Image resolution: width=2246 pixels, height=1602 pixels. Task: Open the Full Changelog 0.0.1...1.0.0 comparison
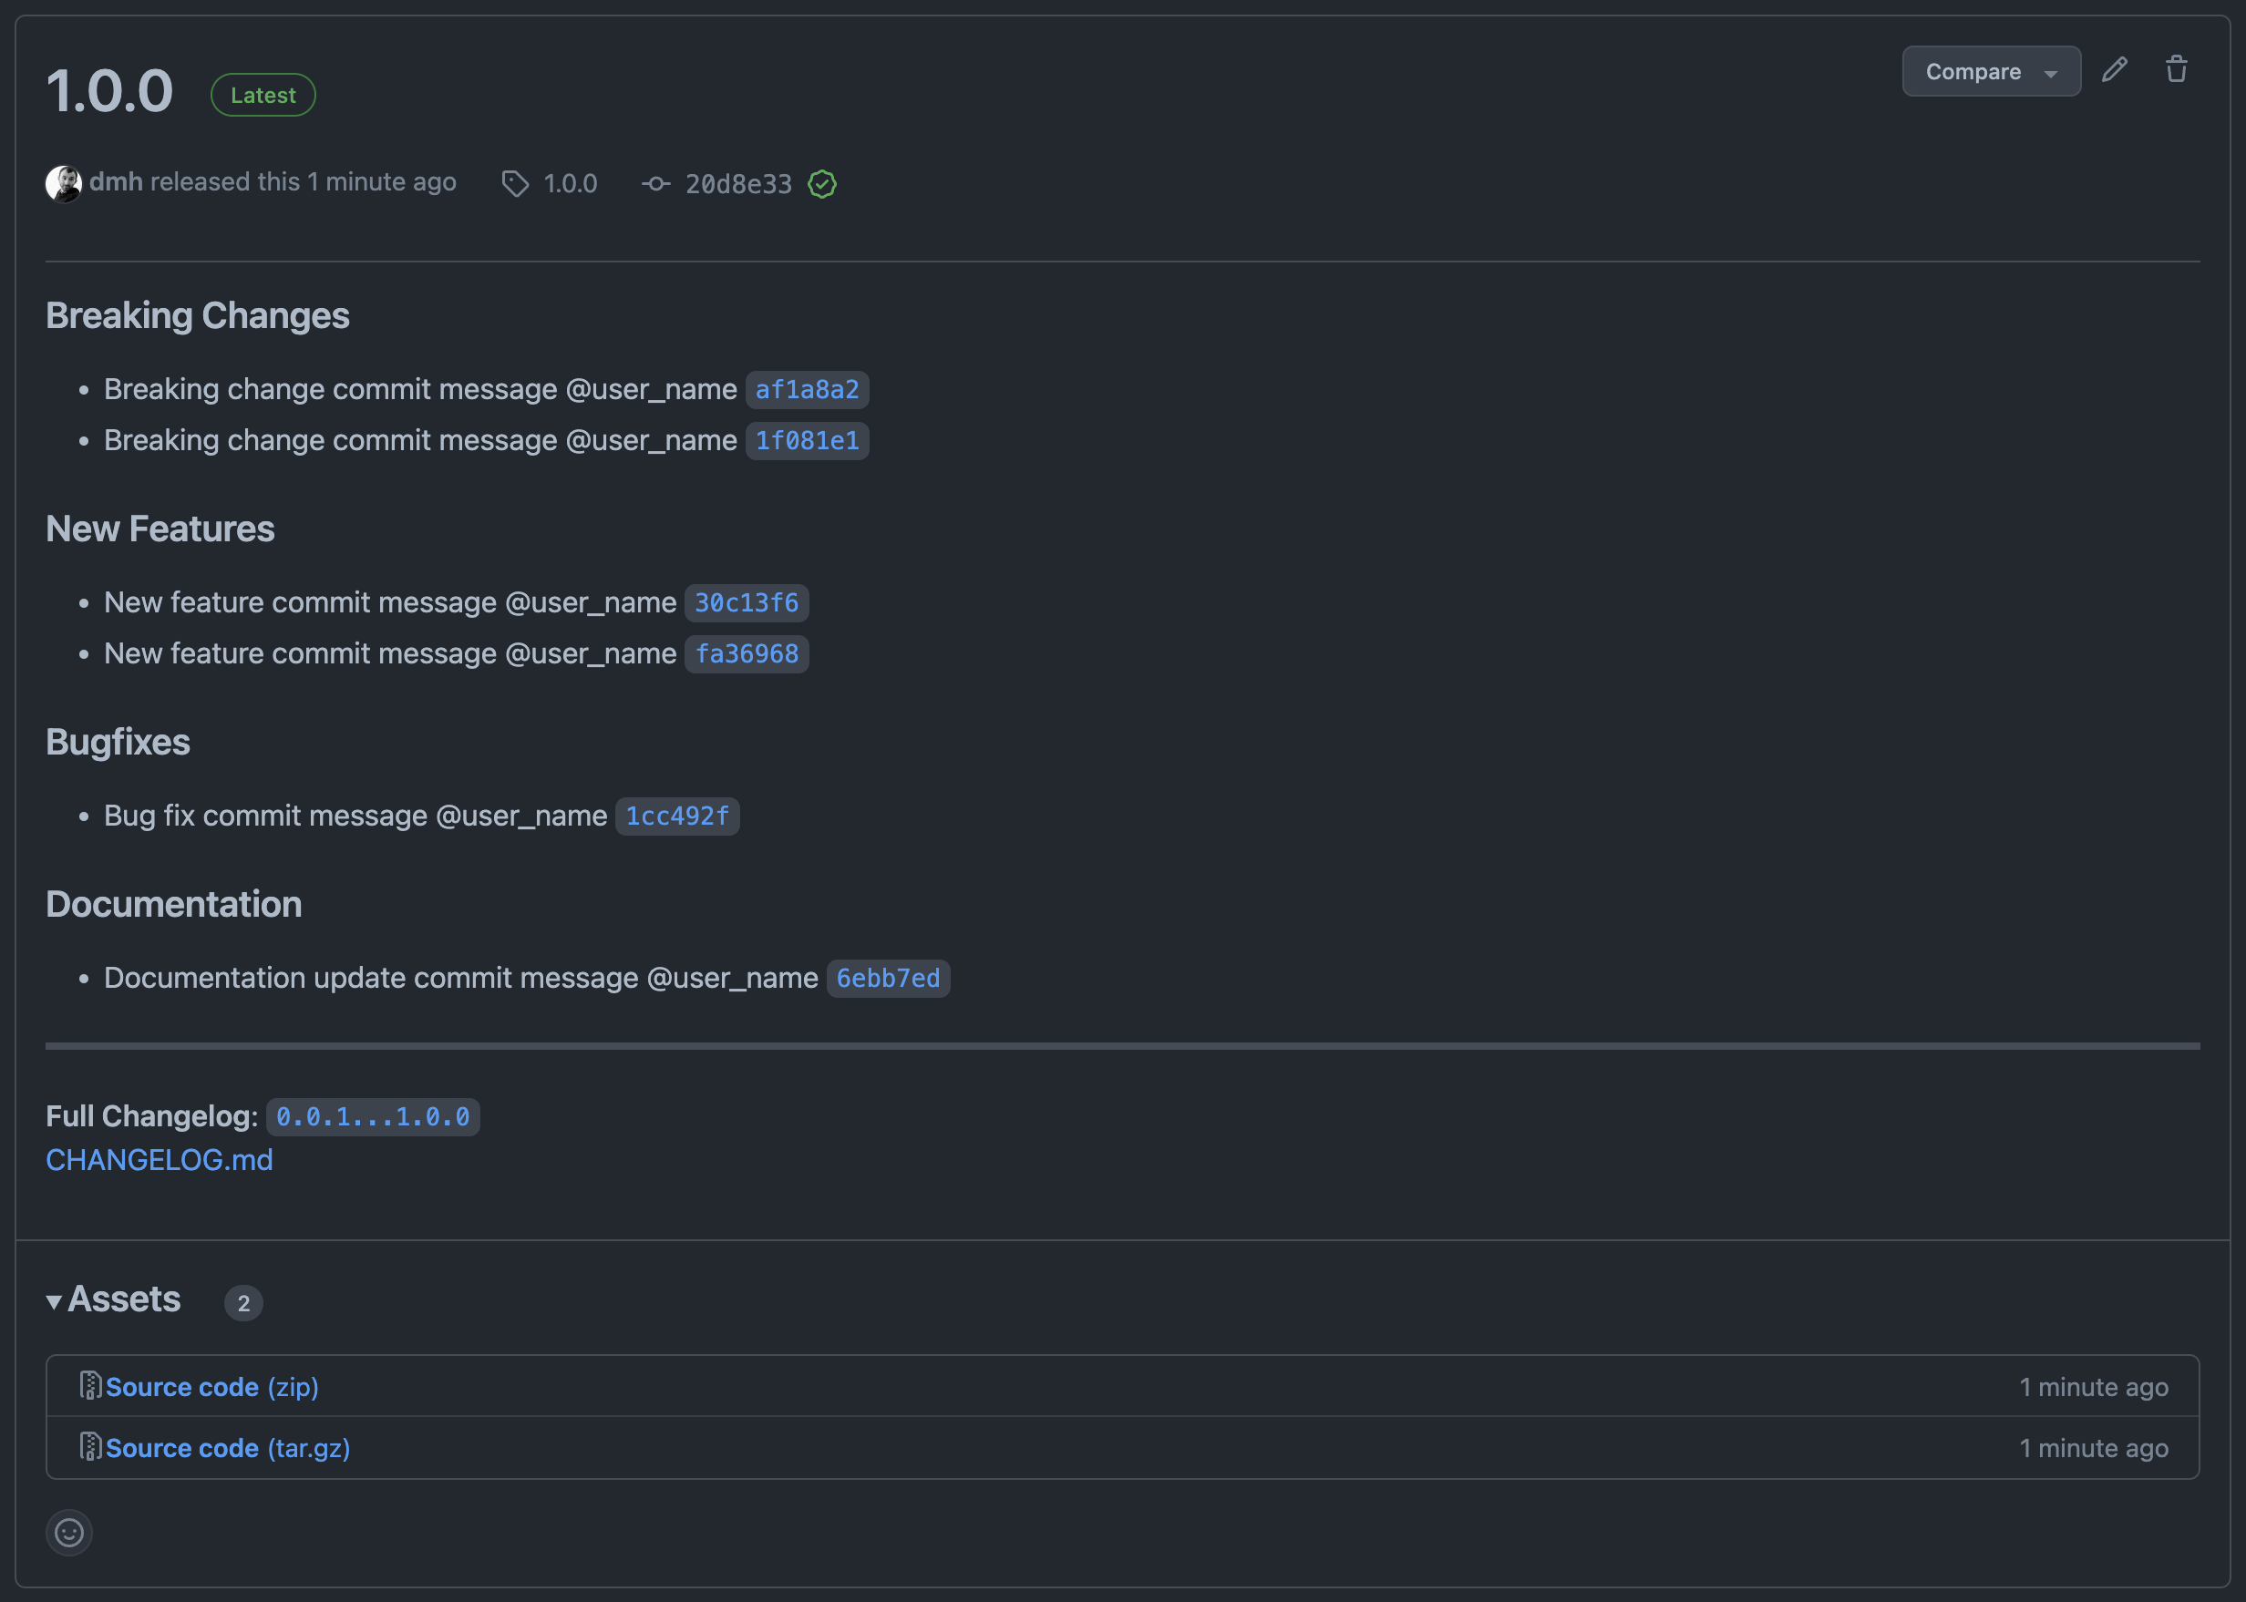(372, 1115)
